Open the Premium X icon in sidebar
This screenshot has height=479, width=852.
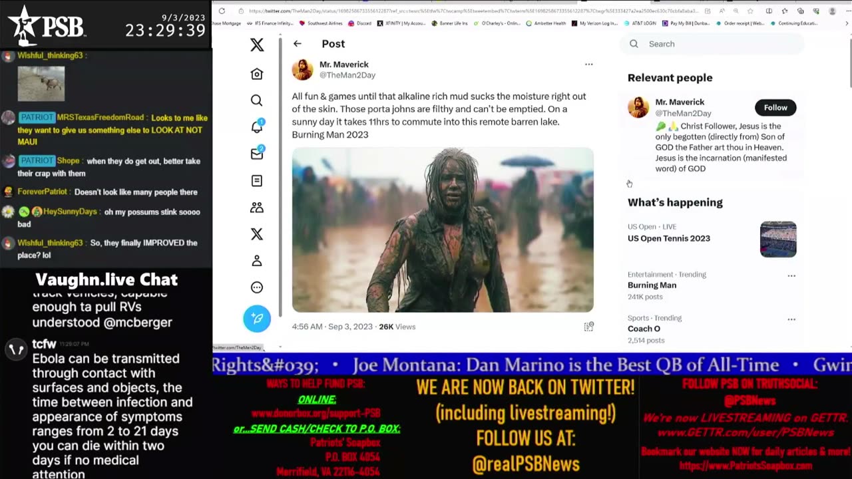pos(257,234)
